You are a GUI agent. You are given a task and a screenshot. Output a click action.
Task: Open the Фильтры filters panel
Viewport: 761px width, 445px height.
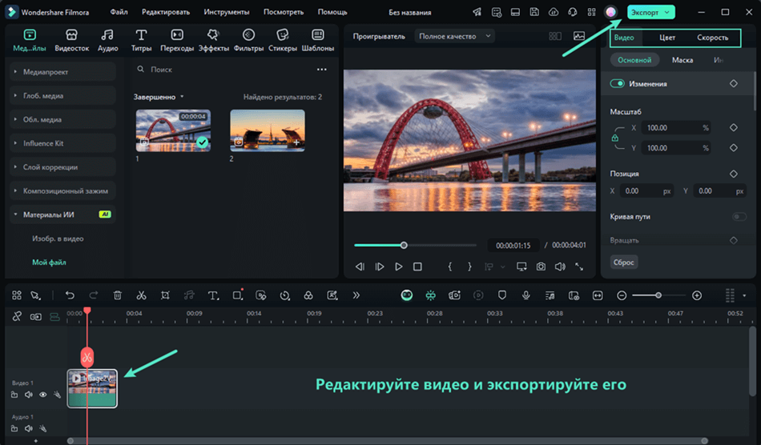click(248, 40)
